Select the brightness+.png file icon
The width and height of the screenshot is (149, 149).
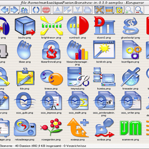[51, 26]
